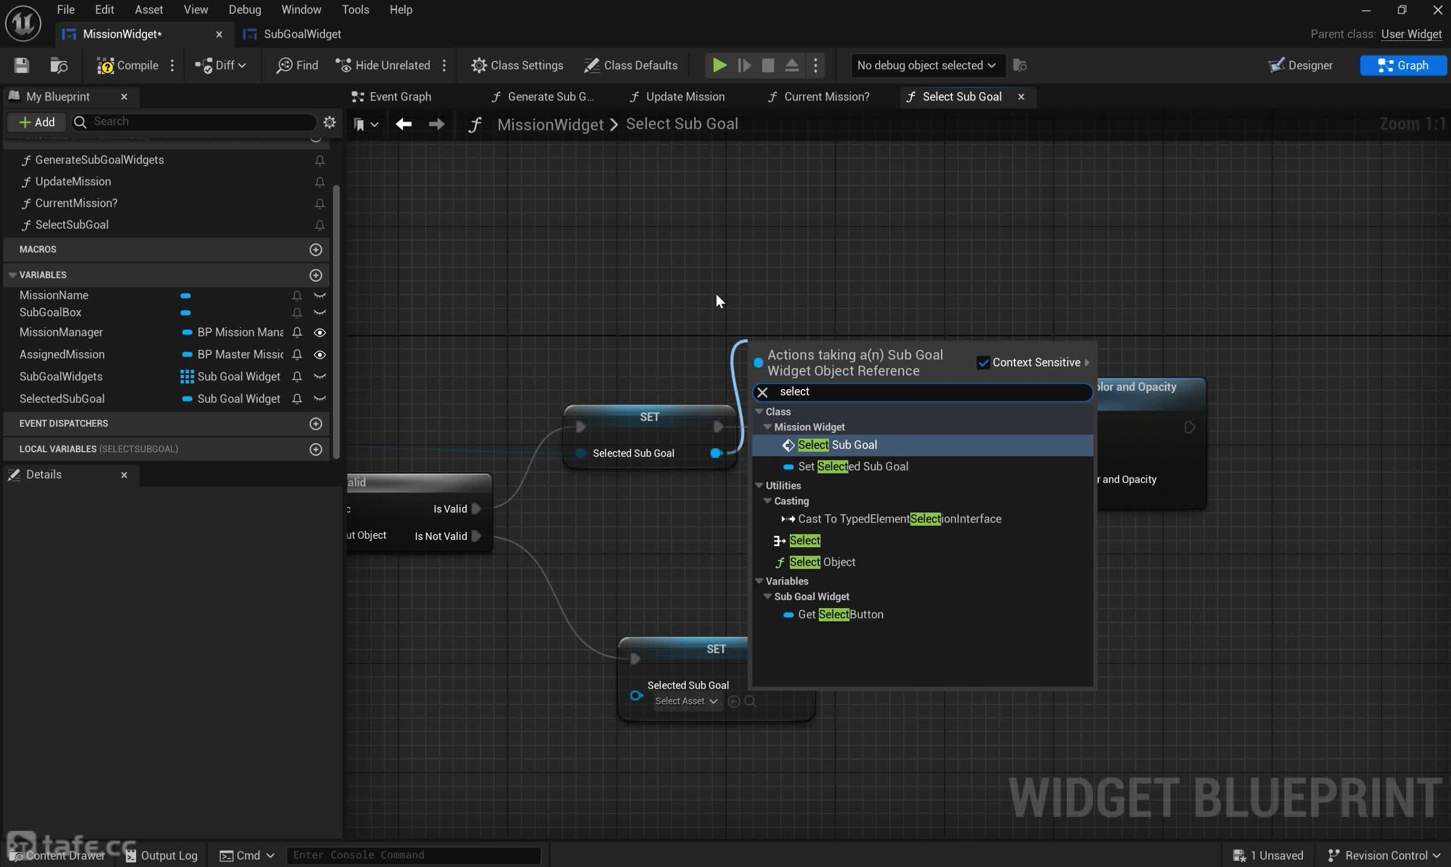Image resolution: width=1451 pixels, height=867 pixels.
Task: Click SelectedSubGoal variable type pill
Action: coord(187,399)
